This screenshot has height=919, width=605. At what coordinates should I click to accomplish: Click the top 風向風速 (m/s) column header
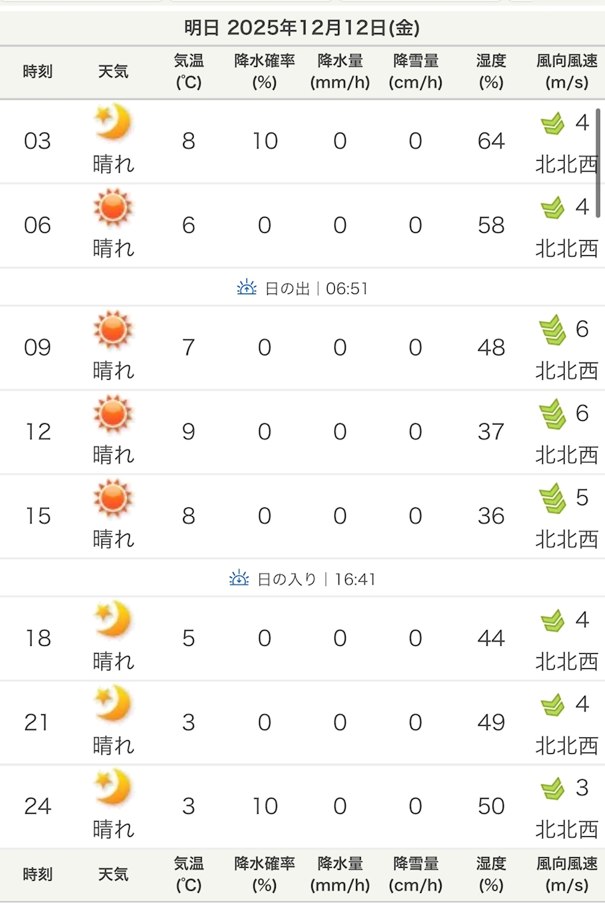click(567, 71)
